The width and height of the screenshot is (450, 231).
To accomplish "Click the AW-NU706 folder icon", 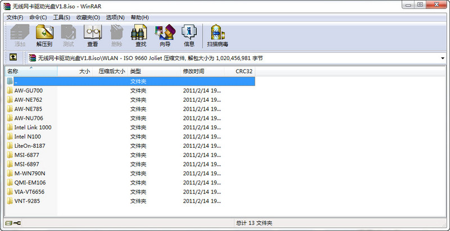I will tap(10, 118).
